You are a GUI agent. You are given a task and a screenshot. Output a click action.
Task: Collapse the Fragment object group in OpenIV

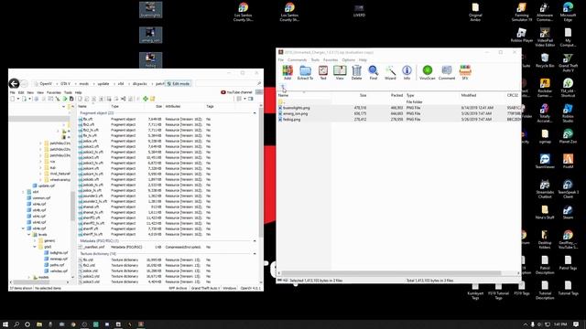click(255, 113)
